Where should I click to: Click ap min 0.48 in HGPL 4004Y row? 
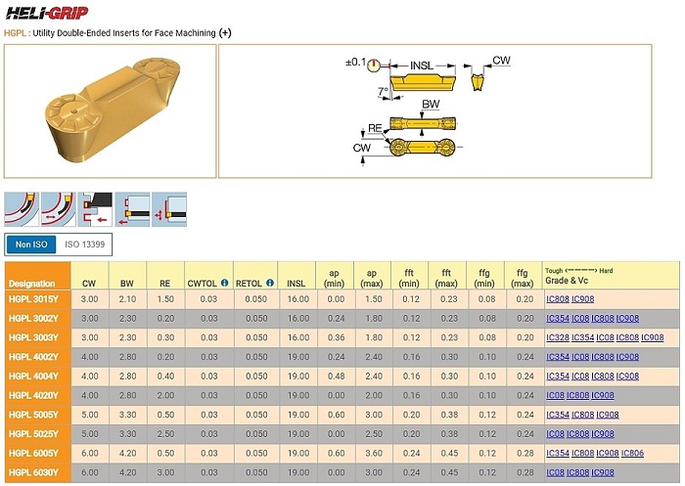[x=336, y=376]
